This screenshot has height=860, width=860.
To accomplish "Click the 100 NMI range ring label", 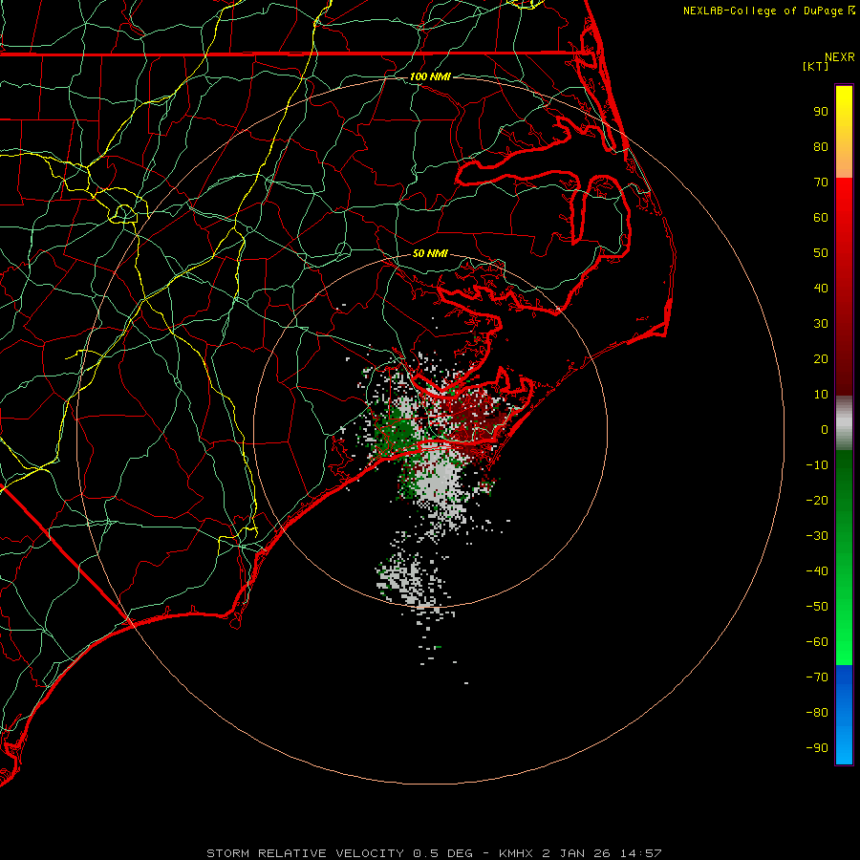I will click(430, 76).
